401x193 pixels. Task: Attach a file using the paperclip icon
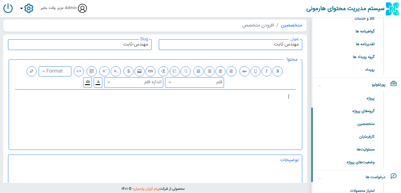tap(129, 71)
